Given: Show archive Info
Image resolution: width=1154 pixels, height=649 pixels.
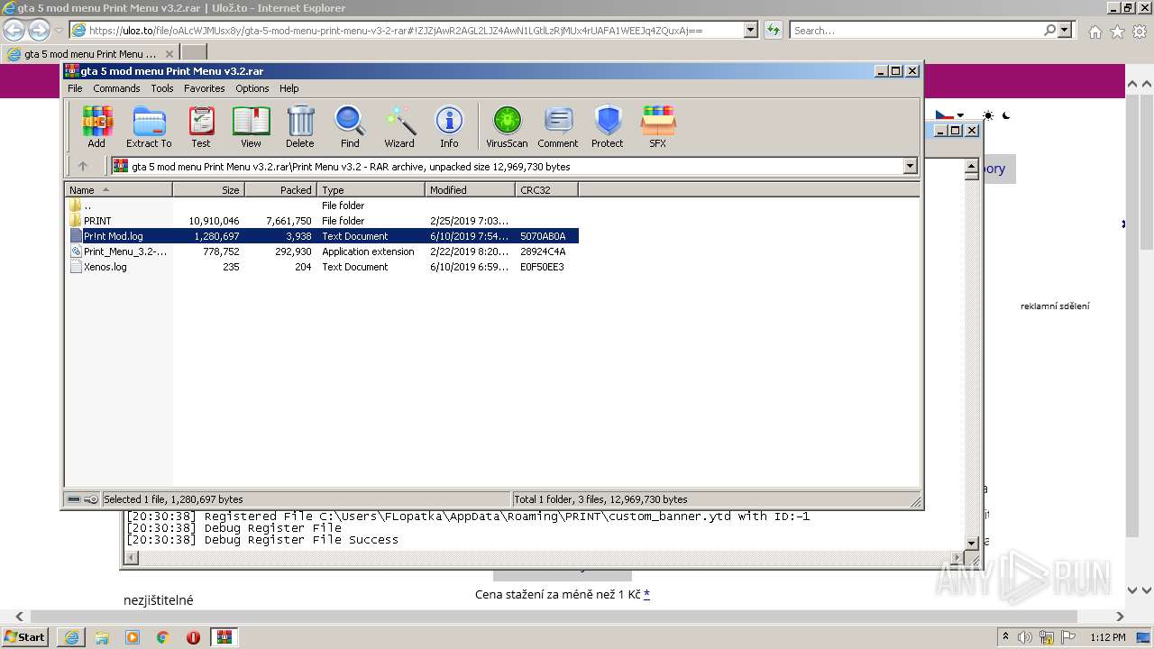Looking at the screenshot, I should click(449, 126).
